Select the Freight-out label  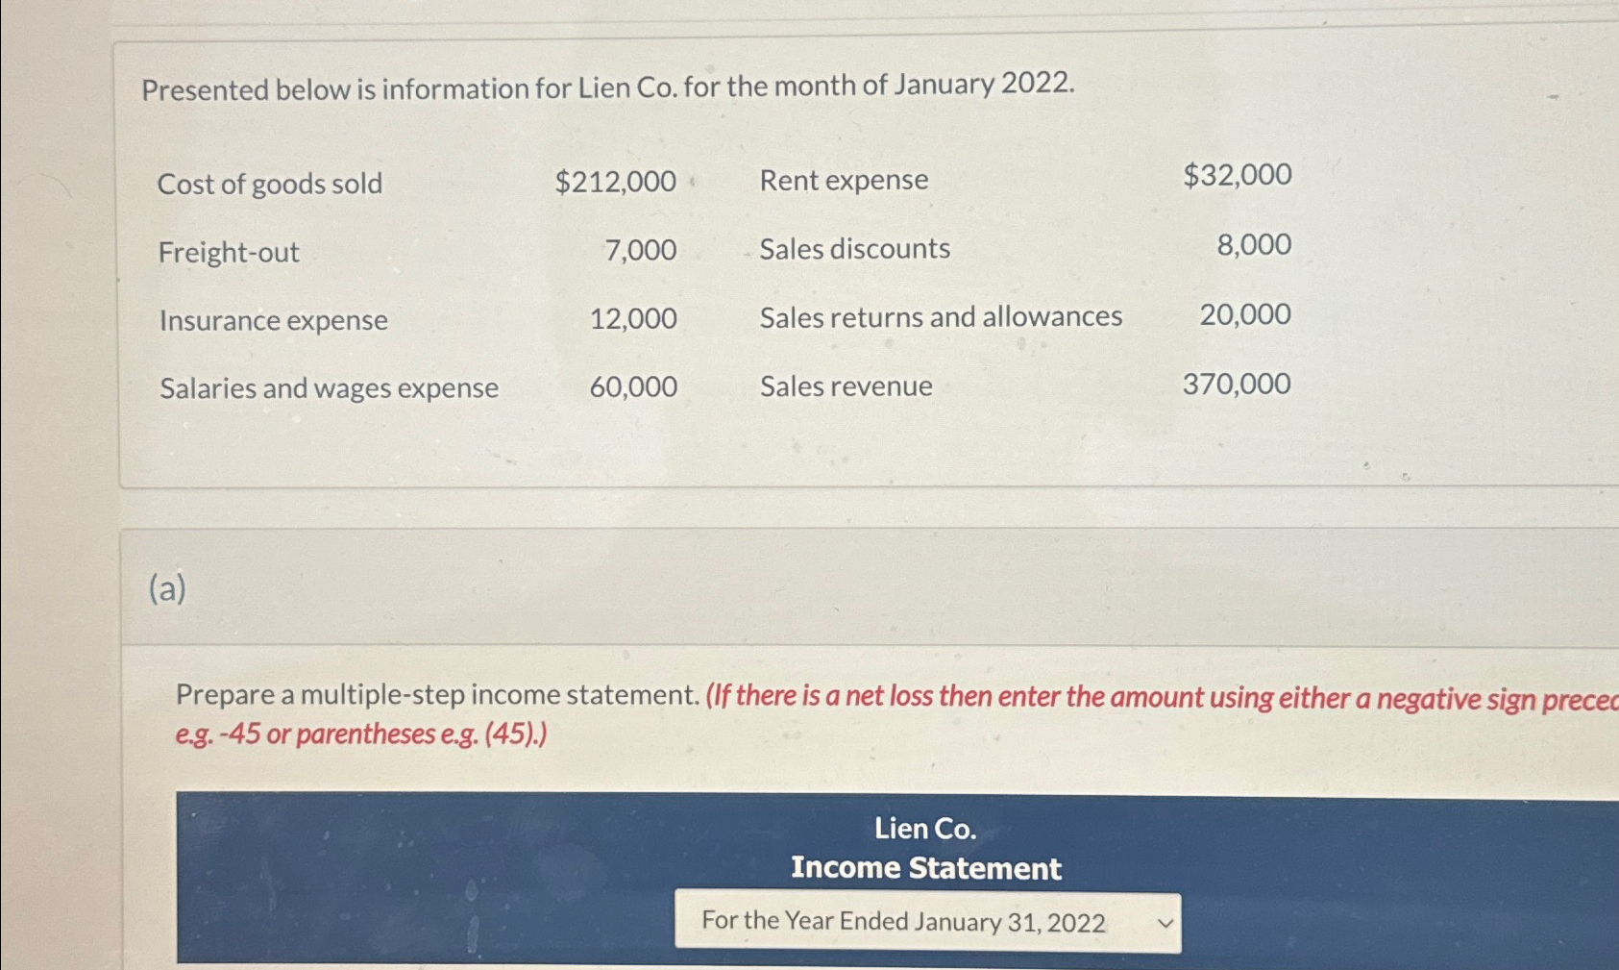pos(229,252)
